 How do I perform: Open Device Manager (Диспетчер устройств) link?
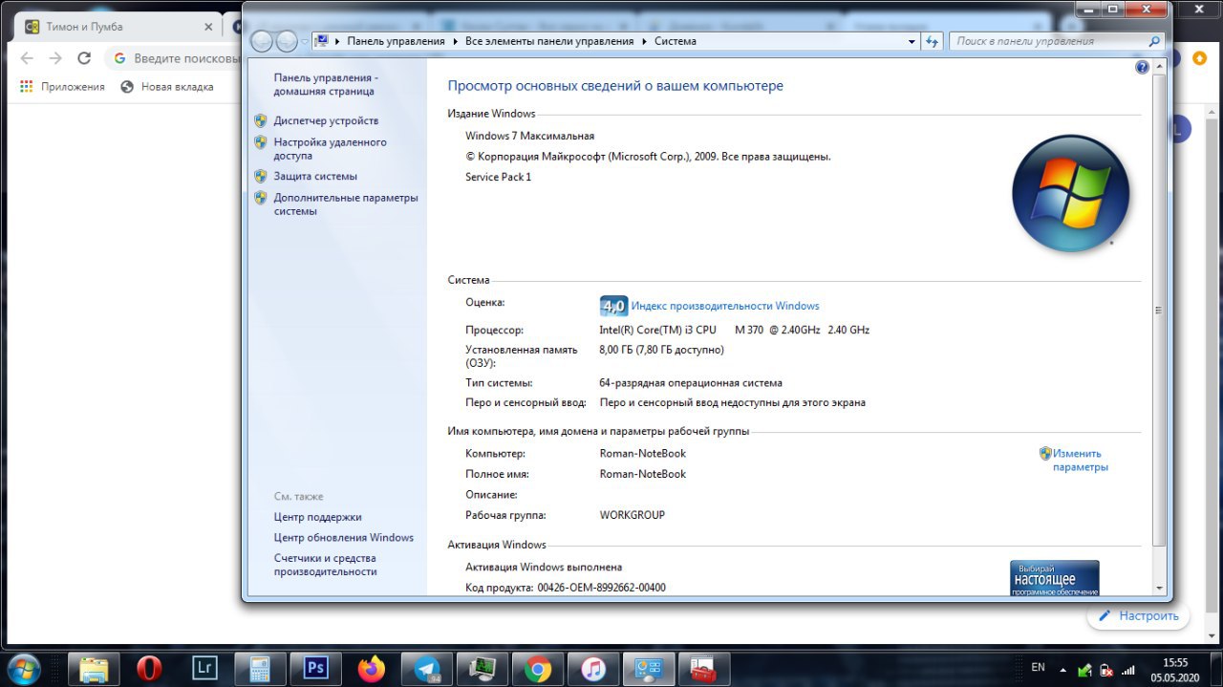pos(326,120)
